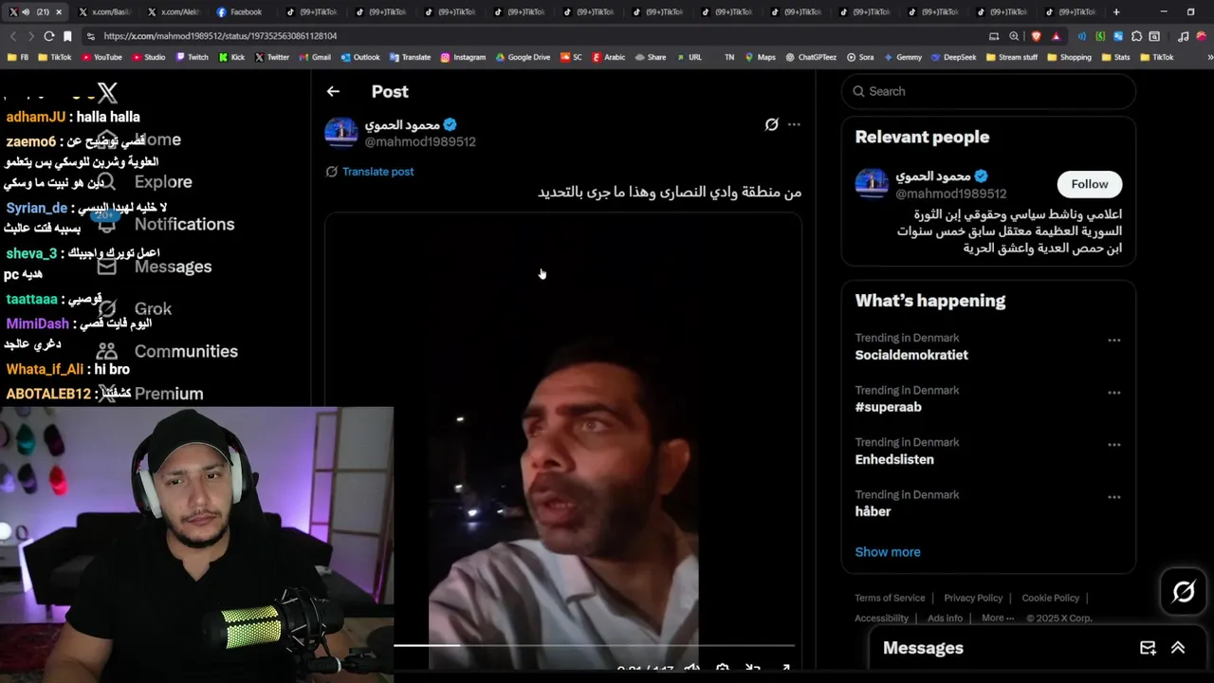Open Grok in the sidebar
Image resolution: width=1214 pixels, height=683 pixels.
click(136, 309)
